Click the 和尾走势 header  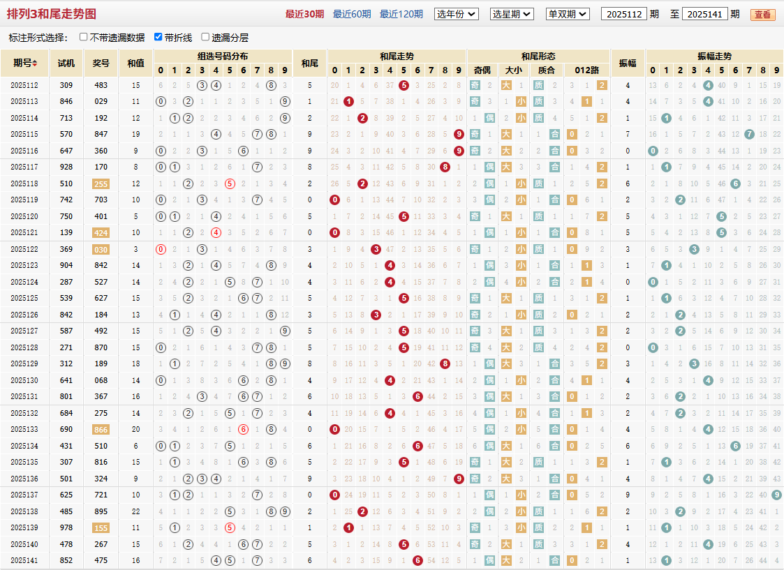[397, 57]
